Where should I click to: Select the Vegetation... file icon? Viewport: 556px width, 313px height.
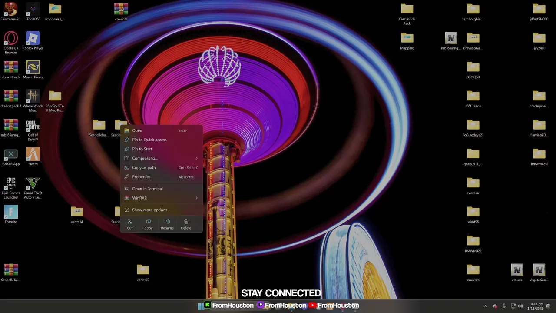[539, 273]
